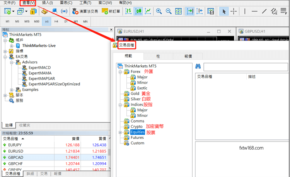Switch chart to candlestick display
Viewport: 290px width, 177px height.
138,12
